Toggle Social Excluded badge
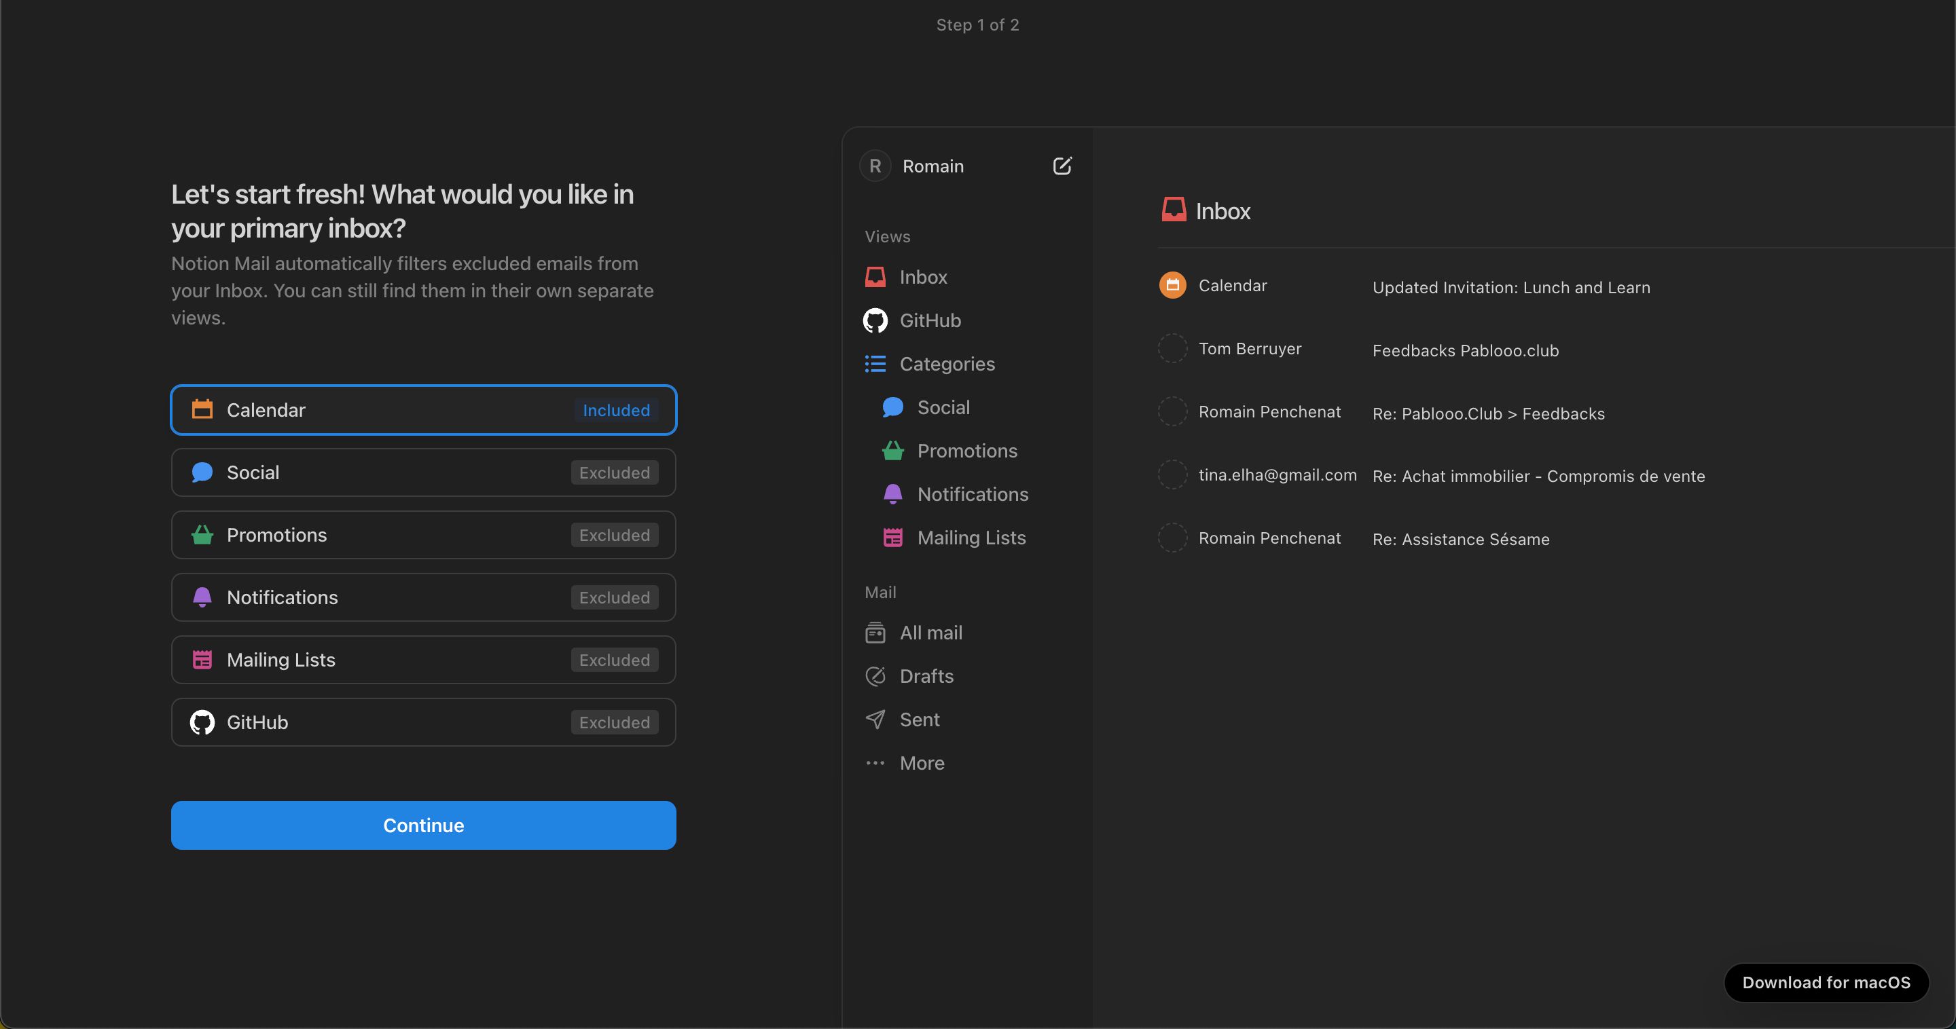The height and width of the screenshot is (1029, 1956). click(x=614, y=472)
